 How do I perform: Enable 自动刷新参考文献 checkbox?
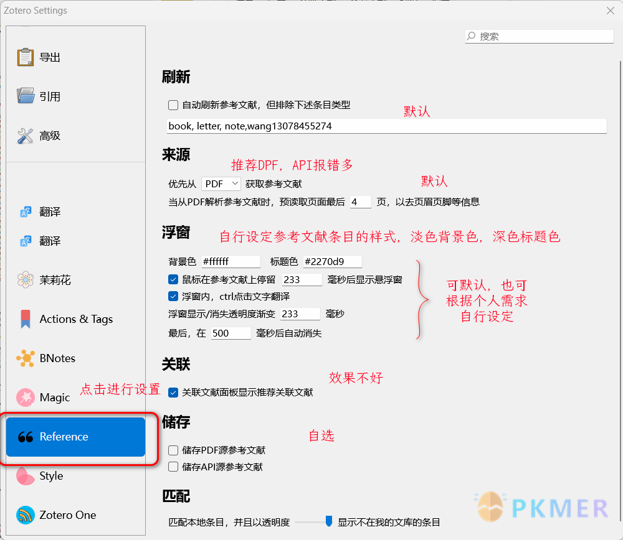(173, 105)
